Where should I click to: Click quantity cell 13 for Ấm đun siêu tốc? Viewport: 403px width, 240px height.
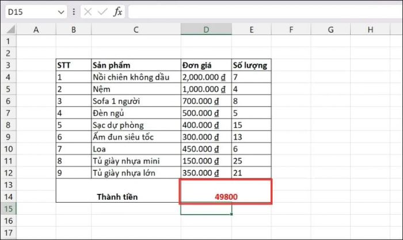(x=252, y=137)
